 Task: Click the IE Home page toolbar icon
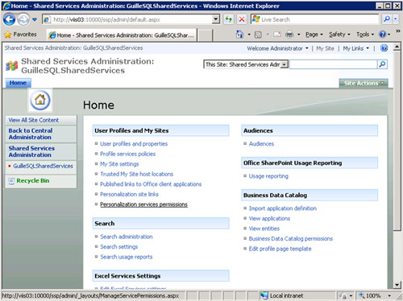point(239,35)
